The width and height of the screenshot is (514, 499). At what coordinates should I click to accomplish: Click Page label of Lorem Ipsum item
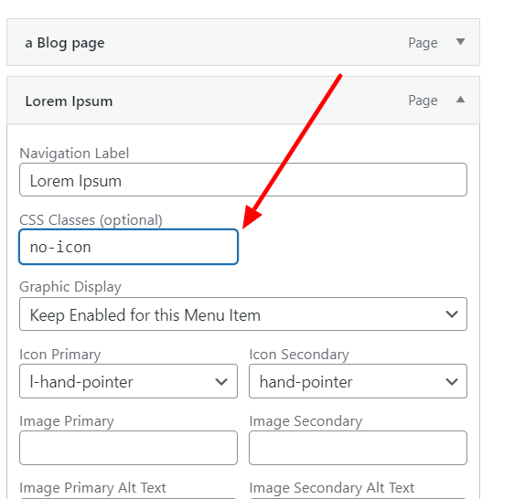[423, 101]
